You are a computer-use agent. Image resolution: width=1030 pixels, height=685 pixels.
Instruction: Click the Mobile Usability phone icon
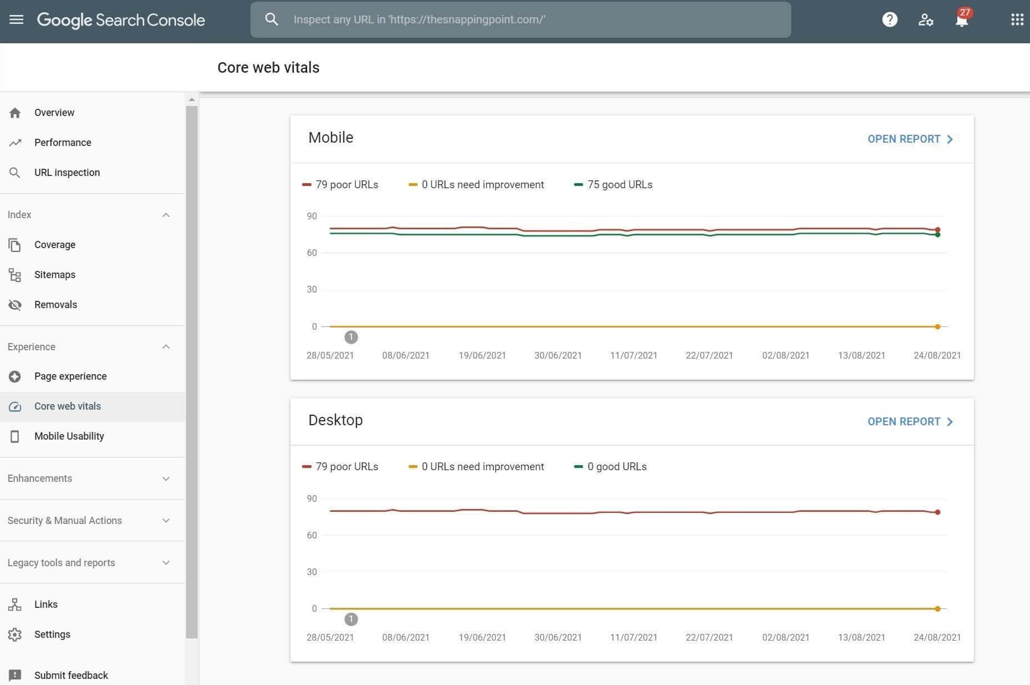click(15, 436)
